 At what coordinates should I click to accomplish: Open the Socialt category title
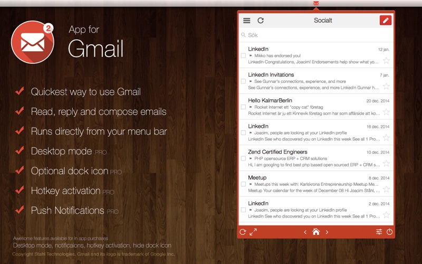pyautogui.click(x=323, y=21)
